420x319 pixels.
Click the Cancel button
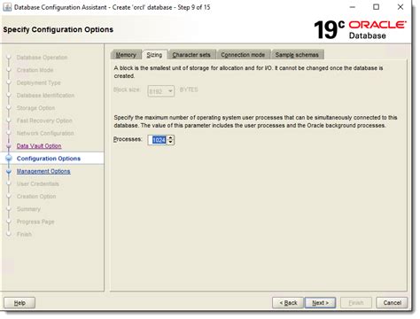pyautogui.click(x=392, y=303)
